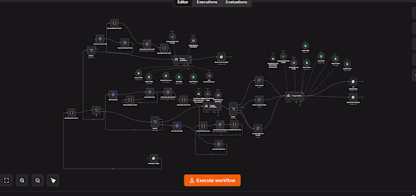
Task: Click the Execute workflow button
Action: [x=212, y=180]
